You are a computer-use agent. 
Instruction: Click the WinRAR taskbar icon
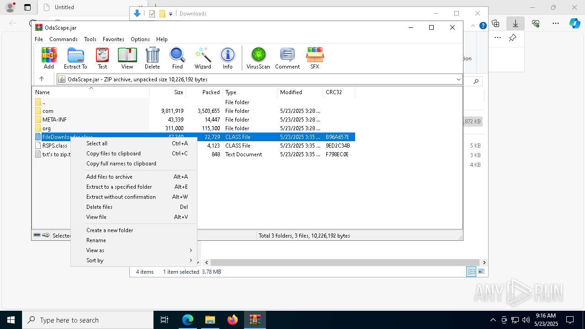pos(255,320)
